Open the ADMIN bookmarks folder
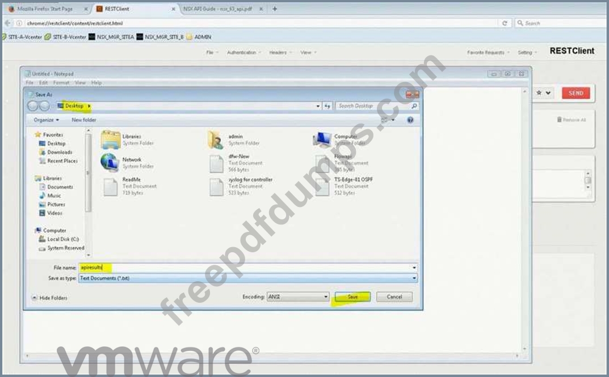The height and width of the screenshot is (377, 609). tap(199, 37)
